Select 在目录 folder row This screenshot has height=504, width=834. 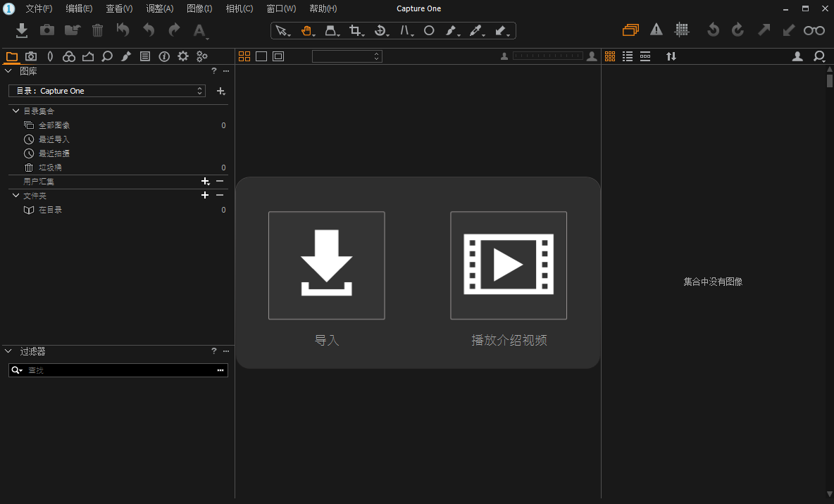[120, 210]
